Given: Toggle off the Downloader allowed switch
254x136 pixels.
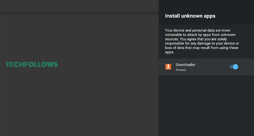Looking at the screenshot, I should [x=234, y=67].
